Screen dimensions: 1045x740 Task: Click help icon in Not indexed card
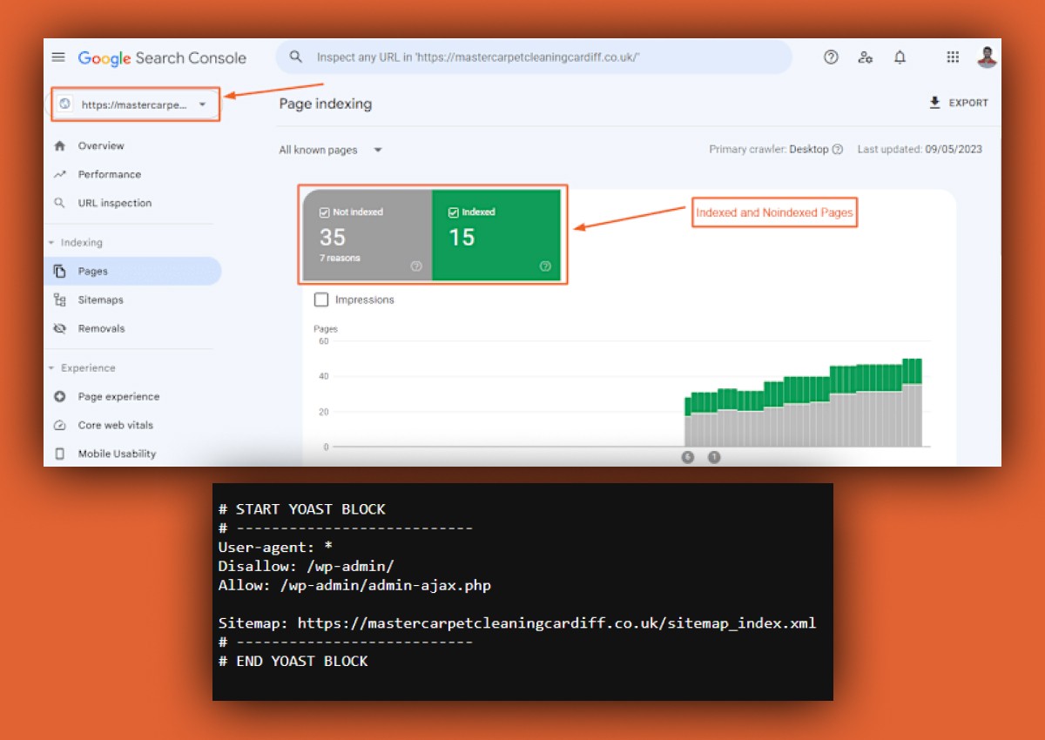coord(415,266)
